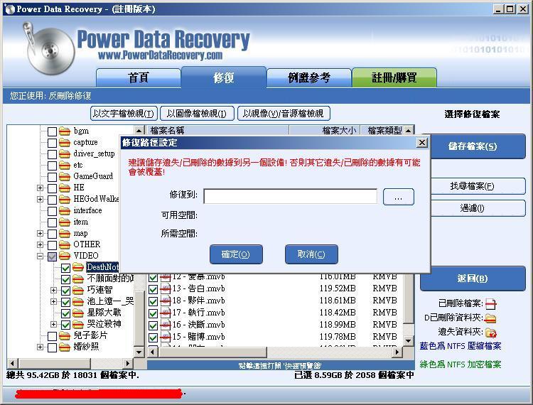The width and height of the screenshot is (533, 405).
Task: Sort by 檔案名稱 column header
Action: [x=217, y=131]
